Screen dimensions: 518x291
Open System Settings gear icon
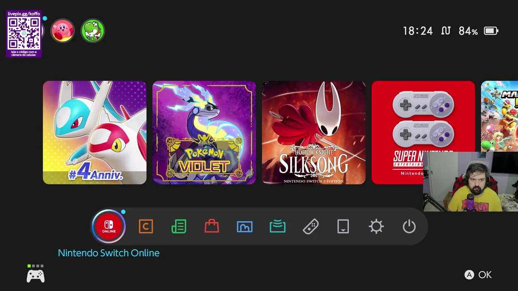coord(376,227)
